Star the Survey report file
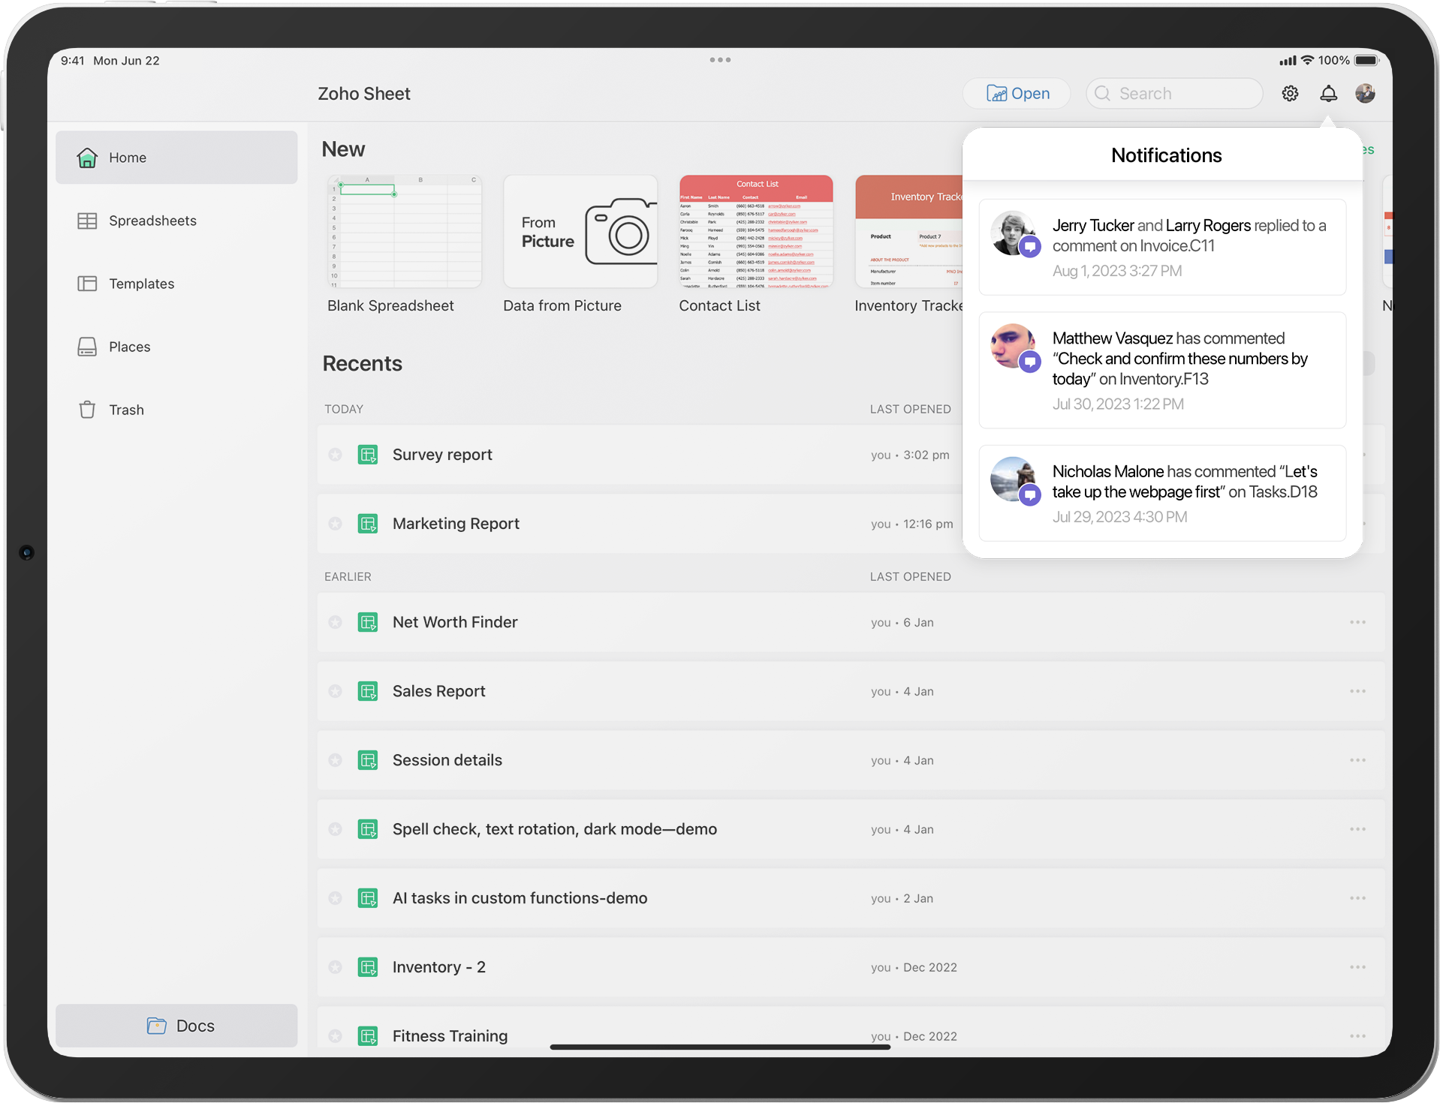The width and height of the screenshot is (1440, 1103). coord(336,455)
